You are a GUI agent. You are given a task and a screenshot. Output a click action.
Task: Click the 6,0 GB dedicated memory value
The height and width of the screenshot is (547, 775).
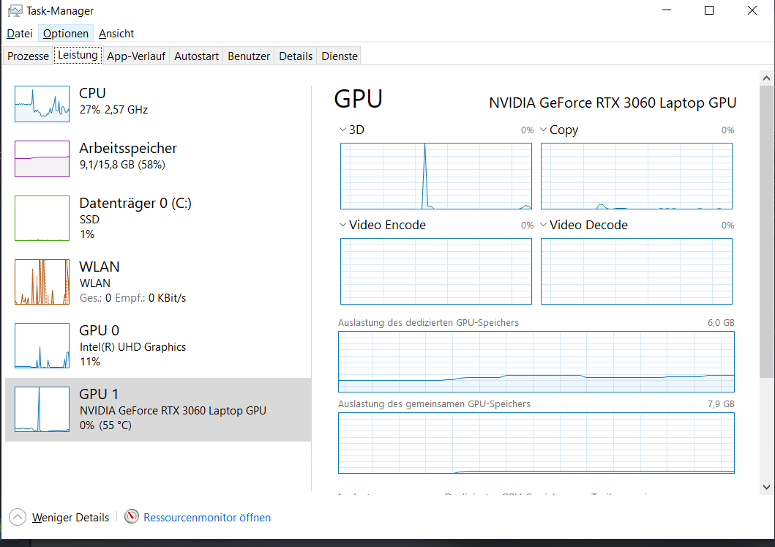click(721, 322)
